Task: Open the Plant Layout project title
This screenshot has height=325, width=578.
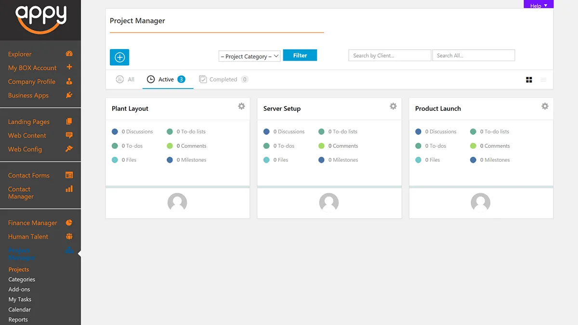Action: (130, 109)
